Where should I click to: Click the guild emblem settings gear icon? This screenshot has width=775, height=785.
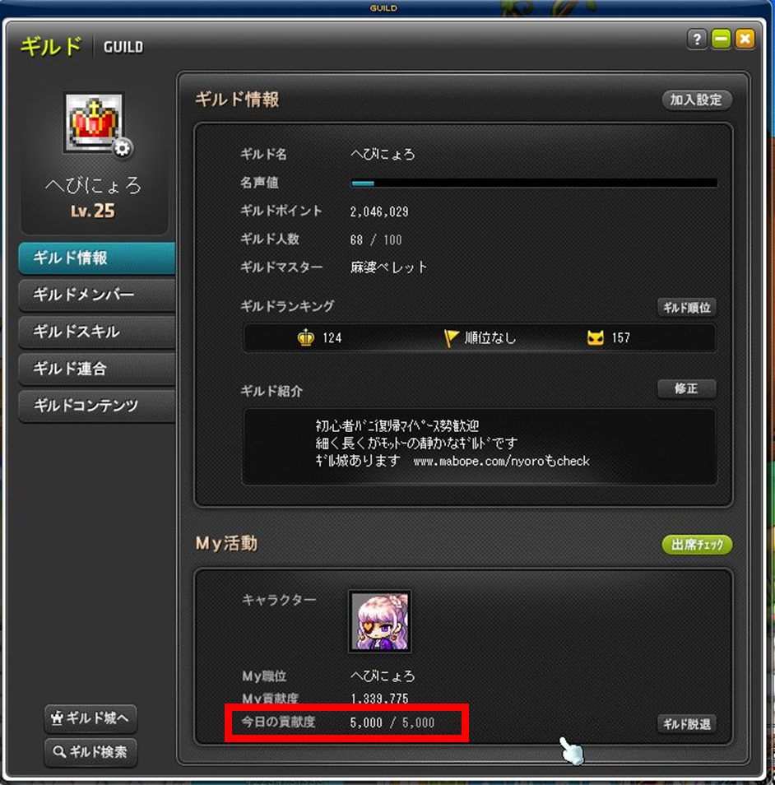122,148
